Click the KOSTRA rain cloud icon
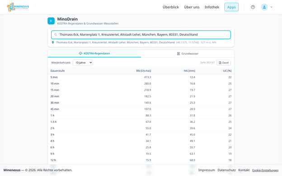The height and width of the screenshot is (176, 282). tap(80, 53)
